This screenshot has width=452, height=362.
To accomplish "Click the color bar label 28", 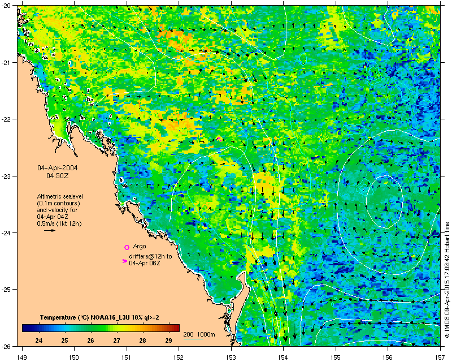I will [142, 341].
